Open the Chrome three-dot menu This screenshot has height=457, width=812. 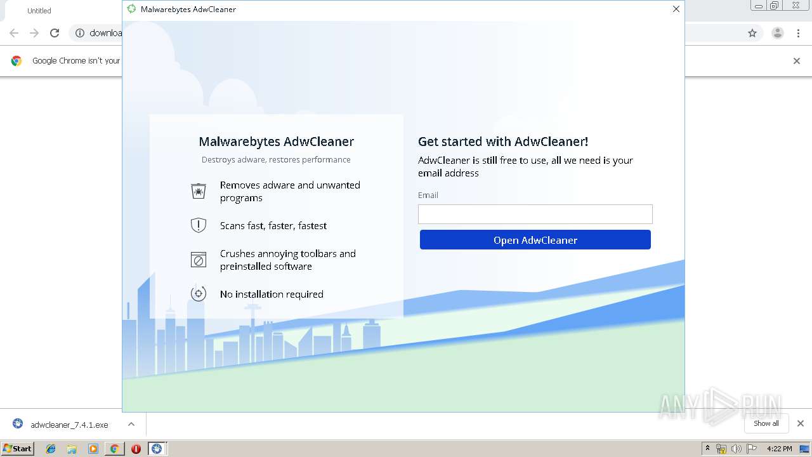(x=799, y=33)
